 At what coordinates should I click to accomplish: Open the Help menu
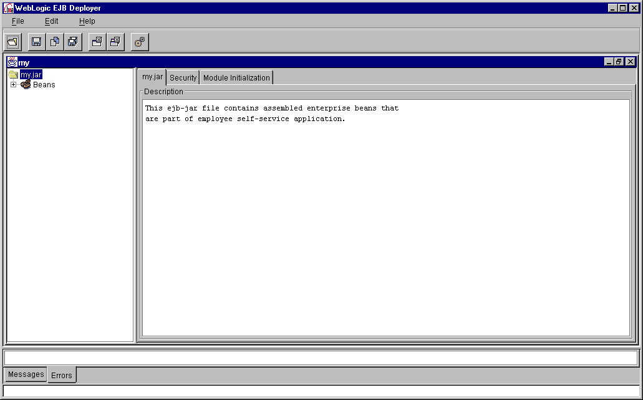click(x=87, y=21)
